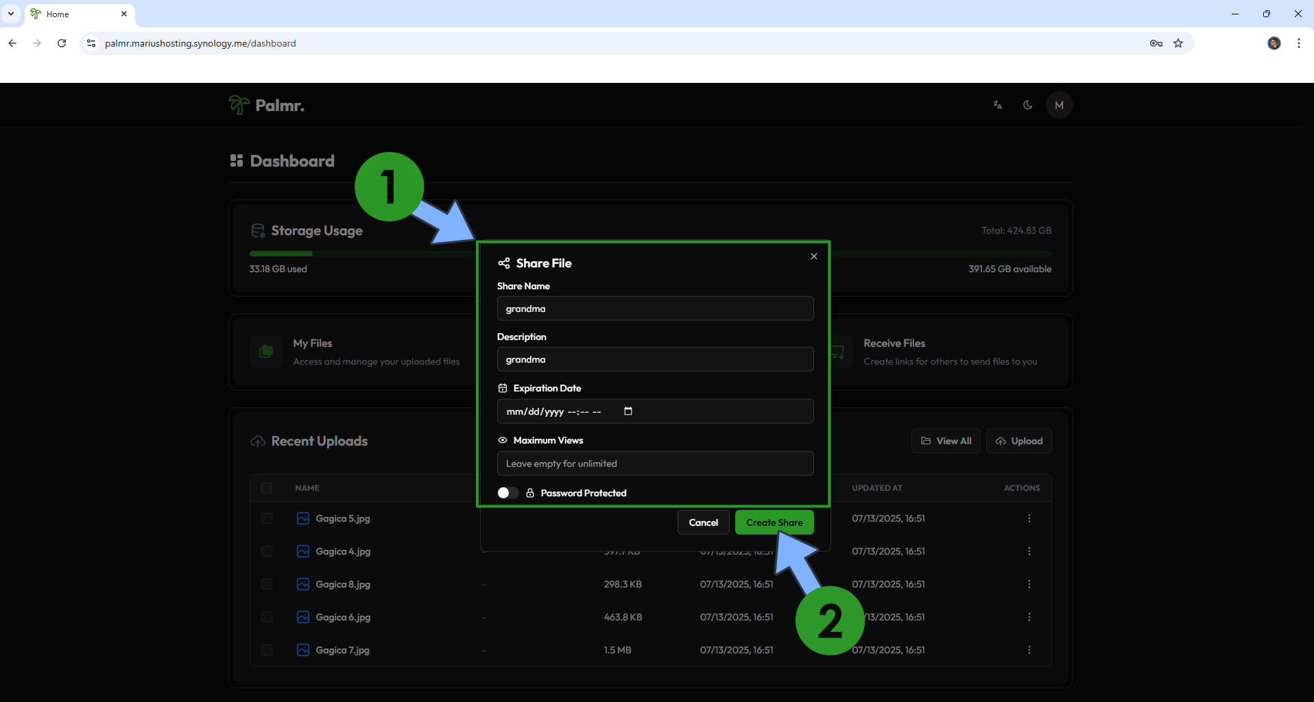The height and width of the screenshot is (702, 1314).
Task: Click the Gagica 5.jpg file name
Action: 343,518
